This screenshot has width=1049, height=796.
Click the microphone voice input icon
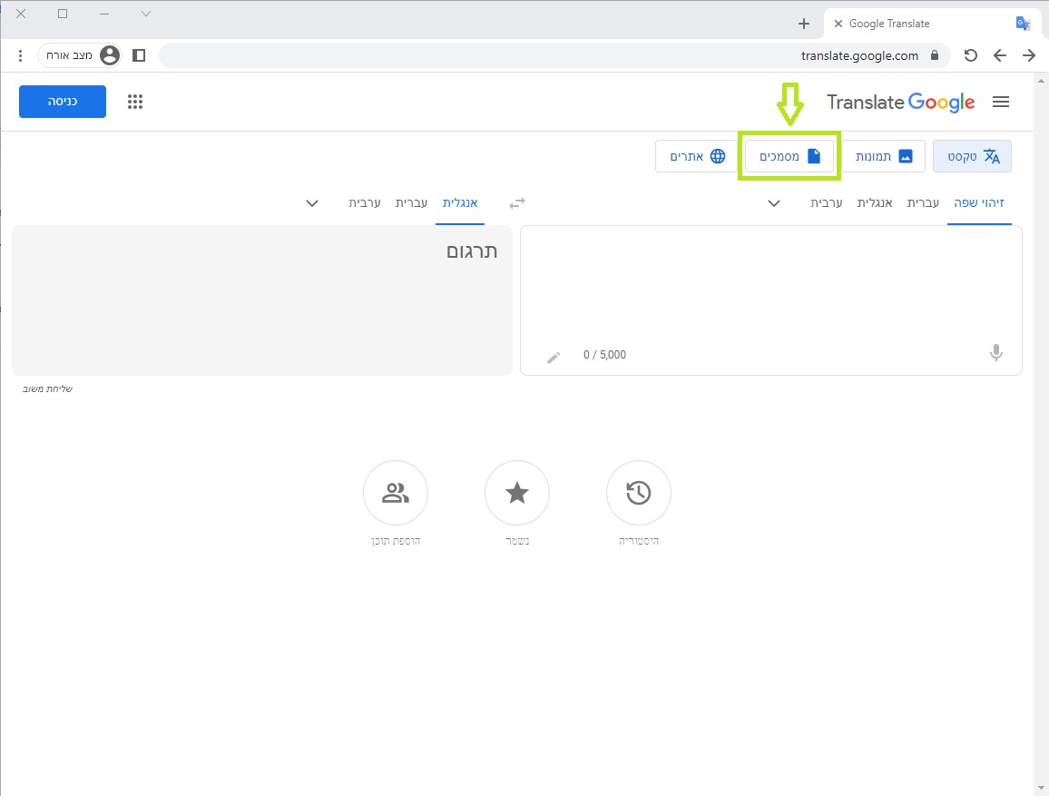pyautogui.click(x=995, y=353)
